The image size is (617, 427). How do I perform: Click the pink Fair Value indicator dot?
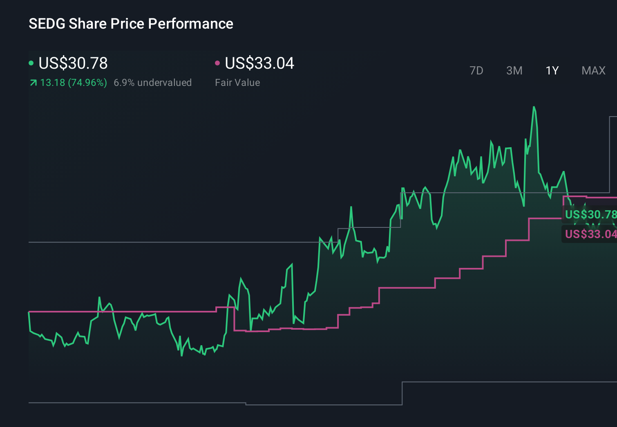pyautogui.click(x=217, y=63)
